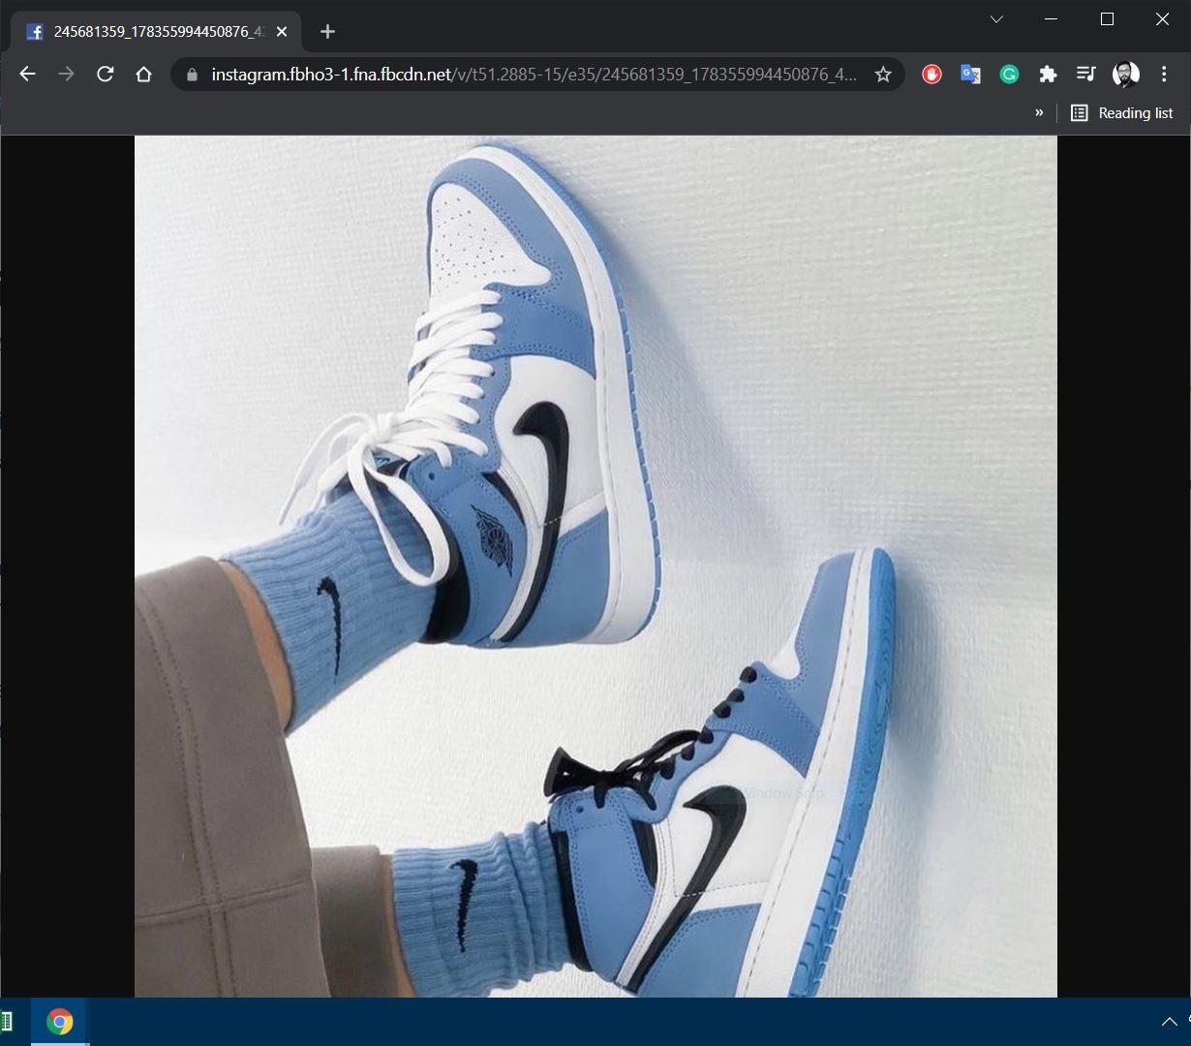Open the red ad blocker extension
This screenshot has height=1046, width=1191.
pyautogui.click(x=931, y=75)
